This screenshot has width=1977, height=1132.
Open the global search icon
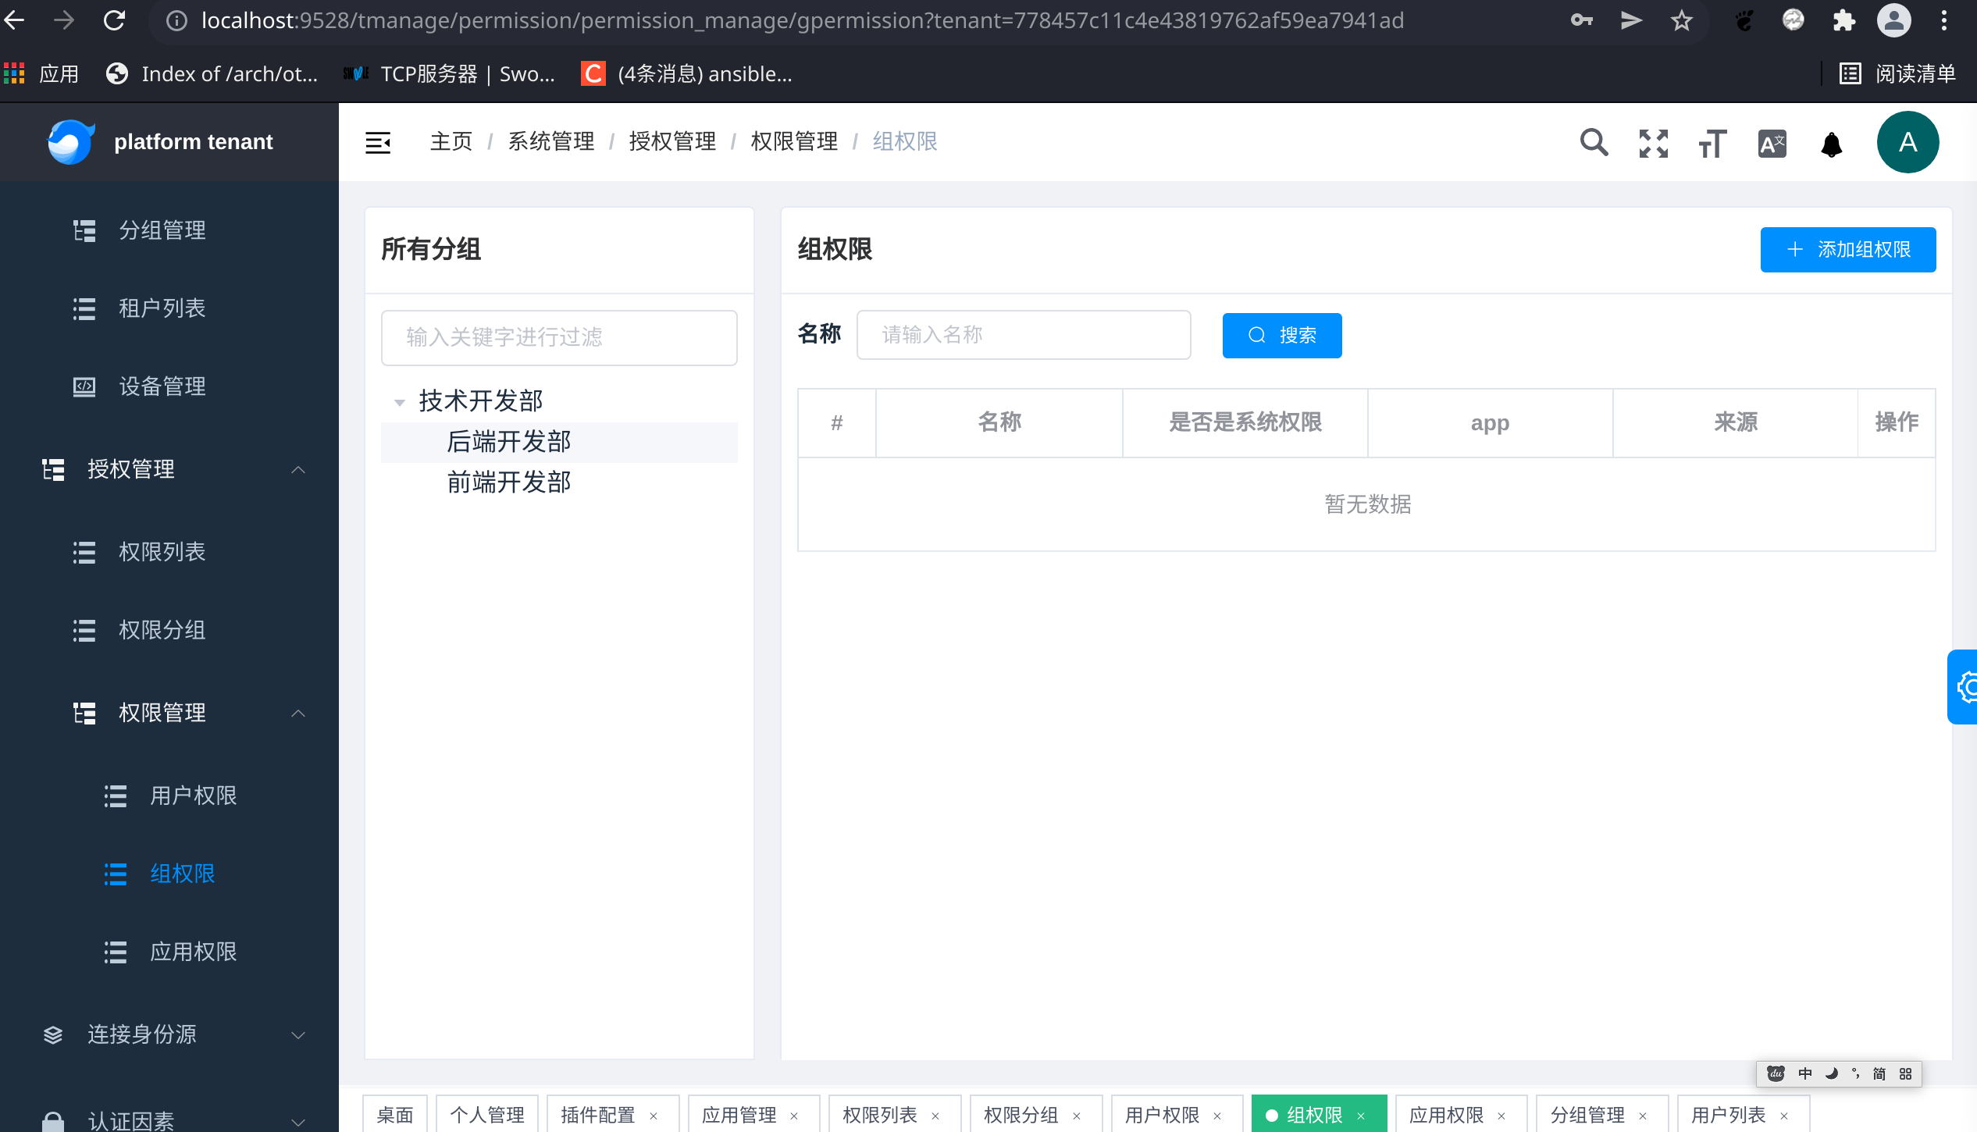click(1594, 143)
